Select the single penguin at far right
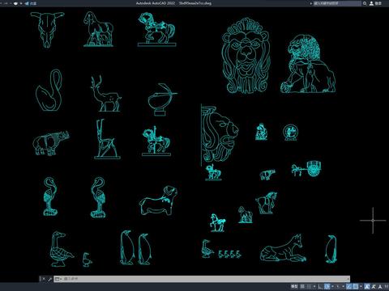Image resolution: width=389 pixels, height=291 pixels. point(331,249)
